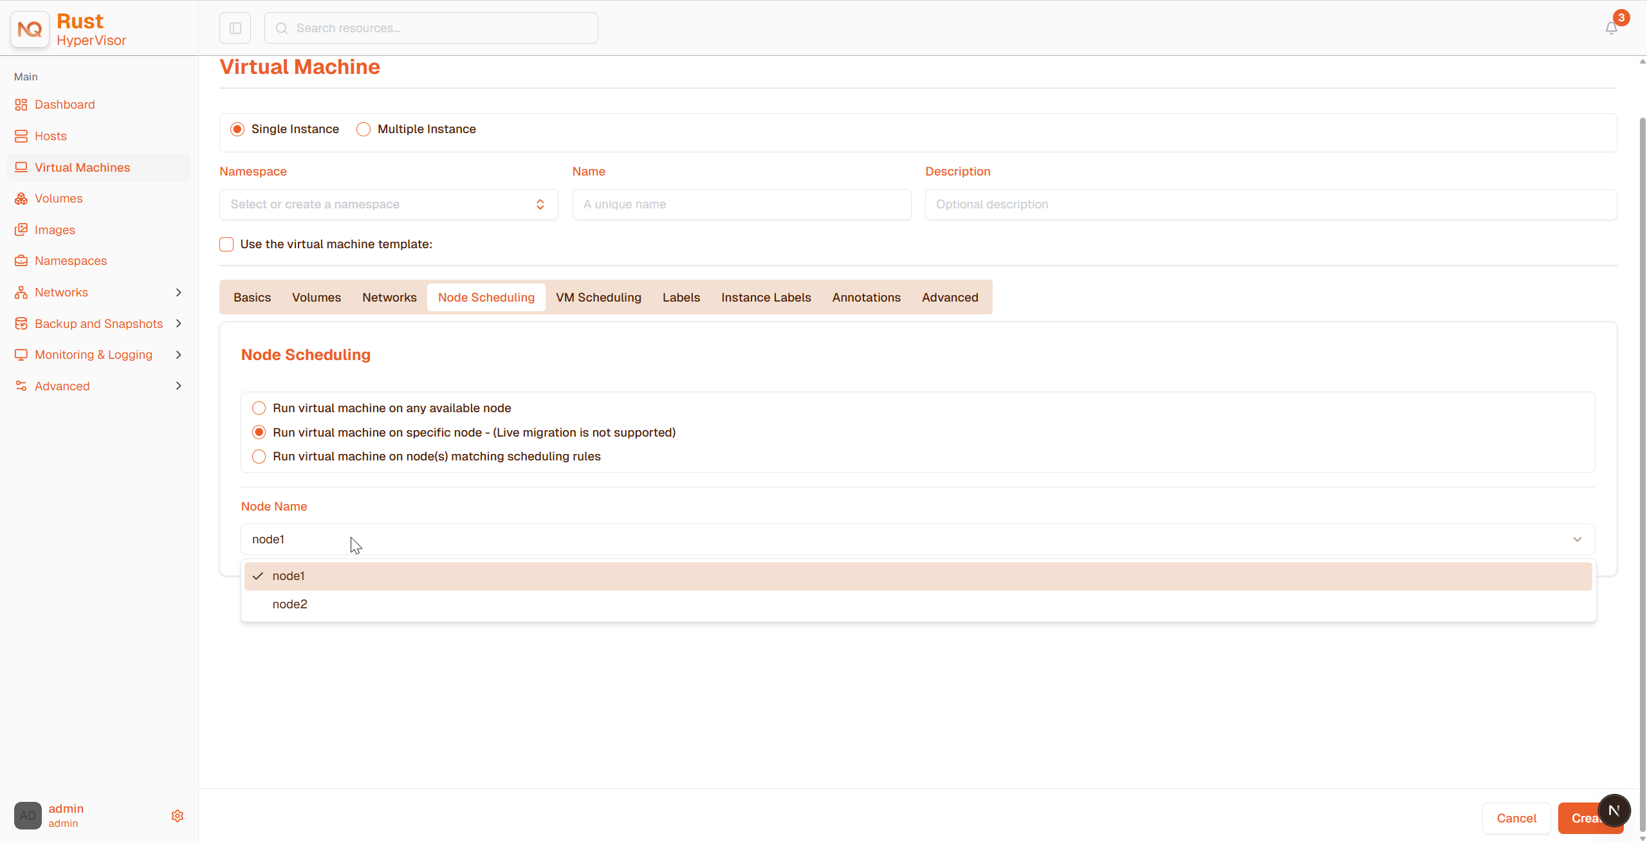Open the Annotations tab

point(866,298)
